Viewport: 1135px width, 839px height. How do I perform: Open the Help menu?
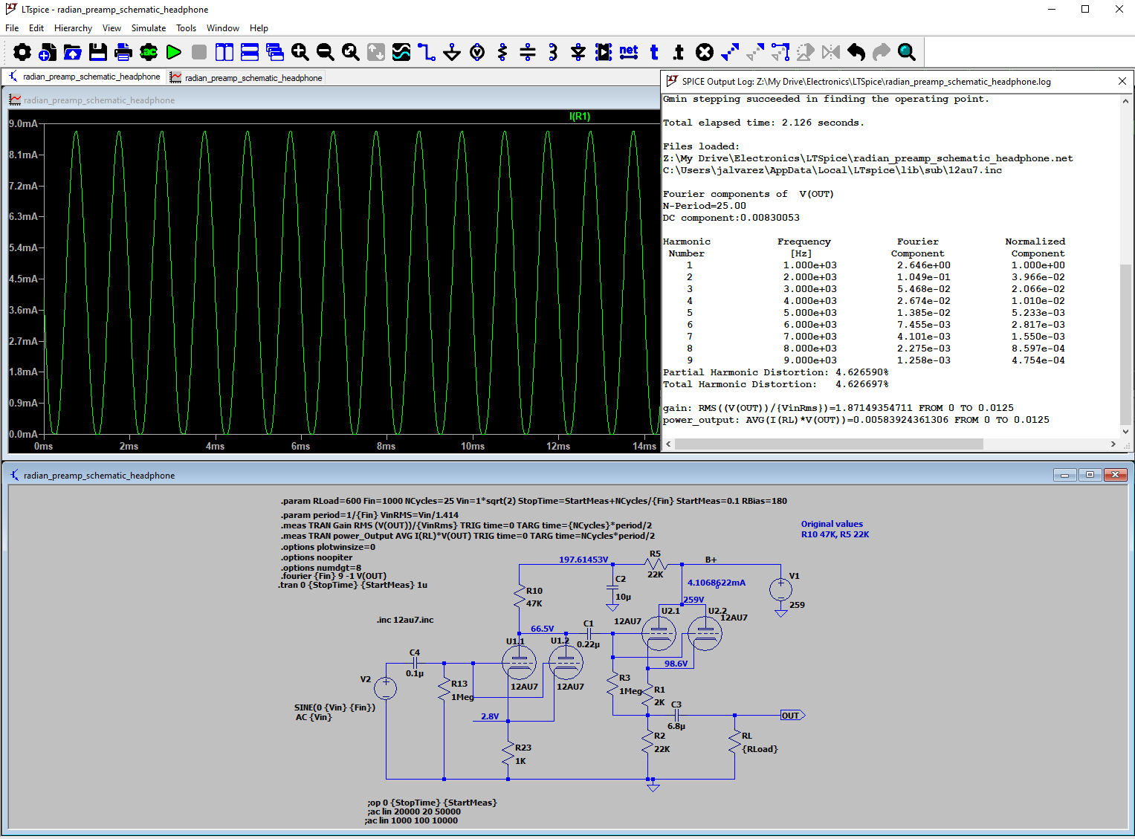pyautogui.click(x=259, y=28)
